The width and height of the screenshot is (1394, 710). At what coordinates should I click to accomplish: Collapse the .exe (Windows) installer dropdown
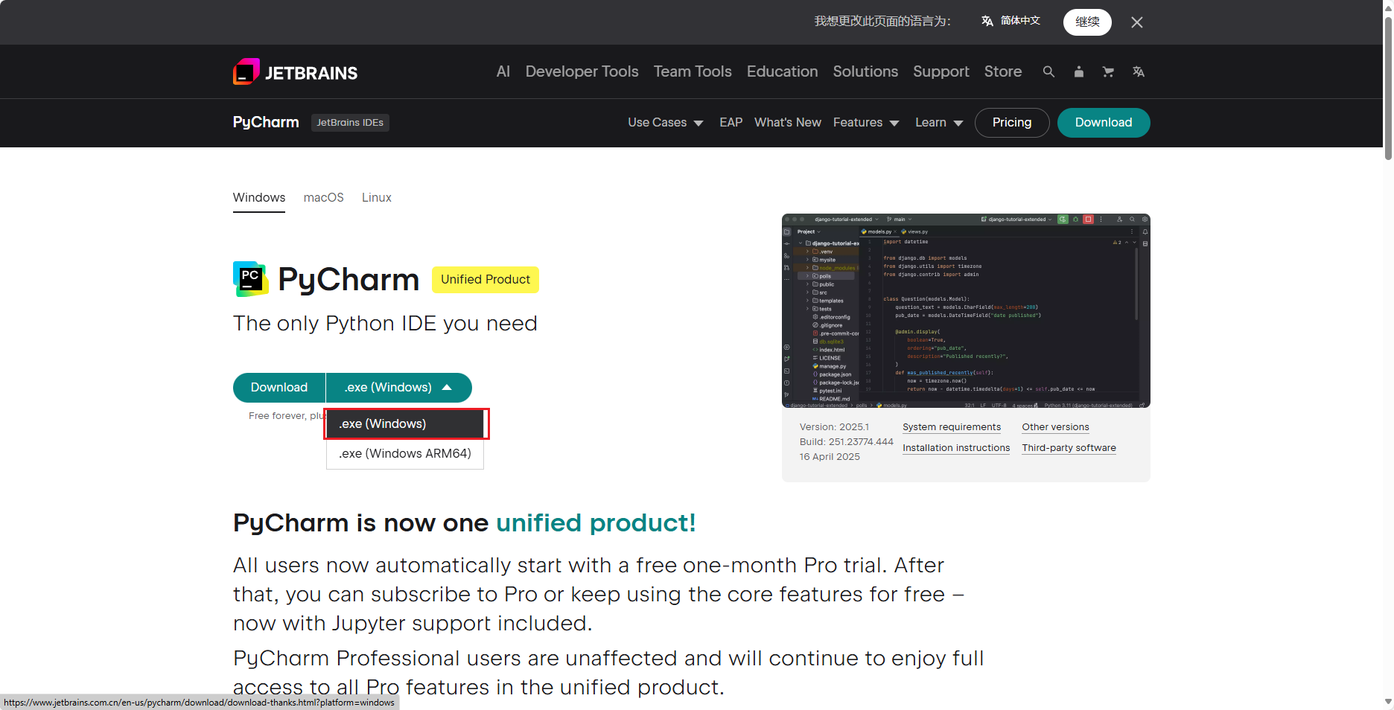[398, 388]
